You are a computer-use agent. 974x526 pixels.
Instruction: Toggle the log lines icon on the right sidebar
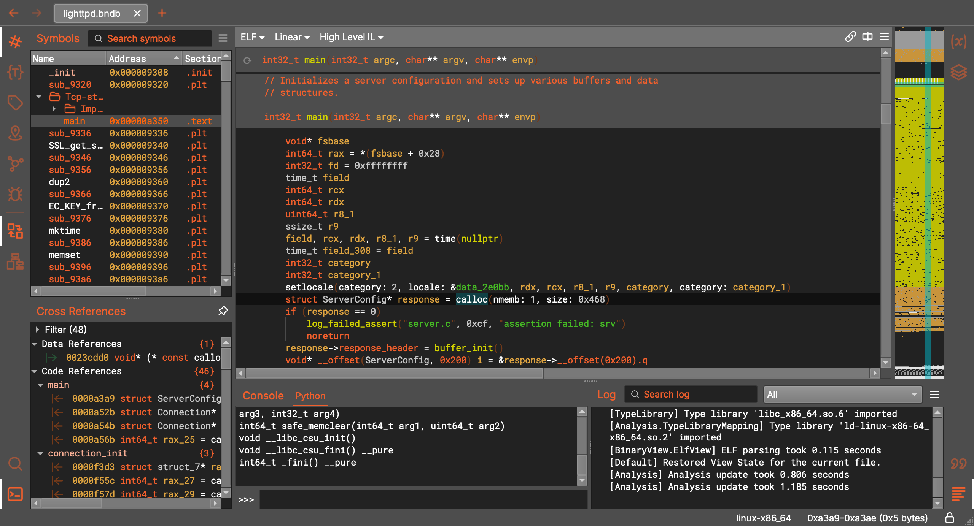coord(958,494)
